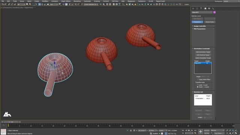Go to the end frame
This screenshot has height=135, width=240.
pyautogui.click(x=195, y=130)
